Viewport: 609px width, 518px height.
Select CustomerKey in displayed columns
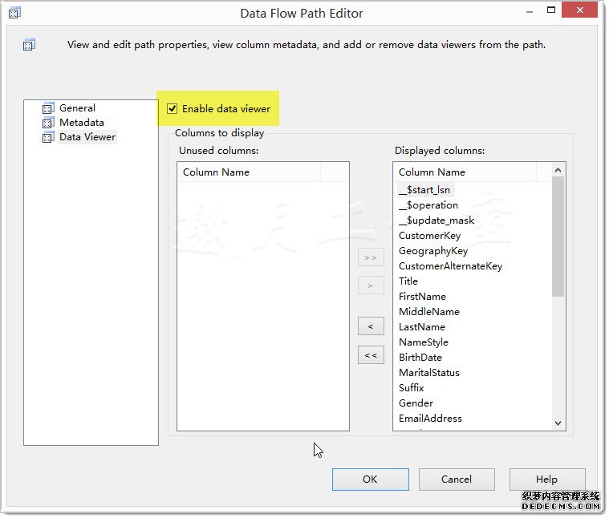pyautogui.click(x=429, y=236)
